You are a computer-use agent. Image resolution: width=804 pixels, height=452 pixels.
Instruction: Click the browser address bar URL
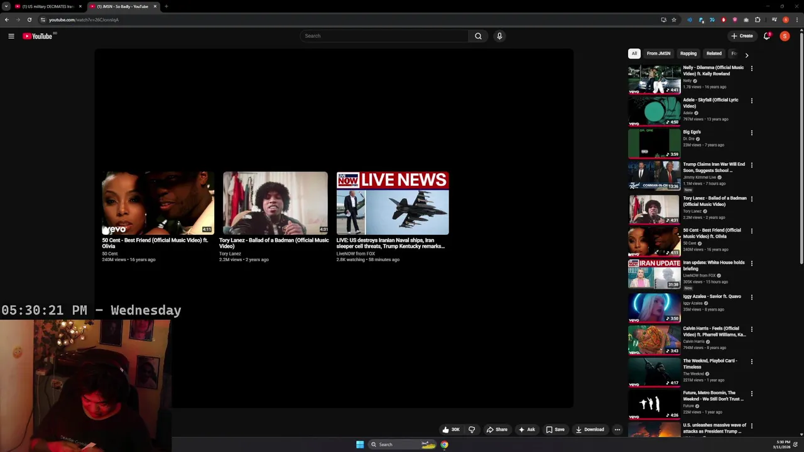(x=84, y=19)
